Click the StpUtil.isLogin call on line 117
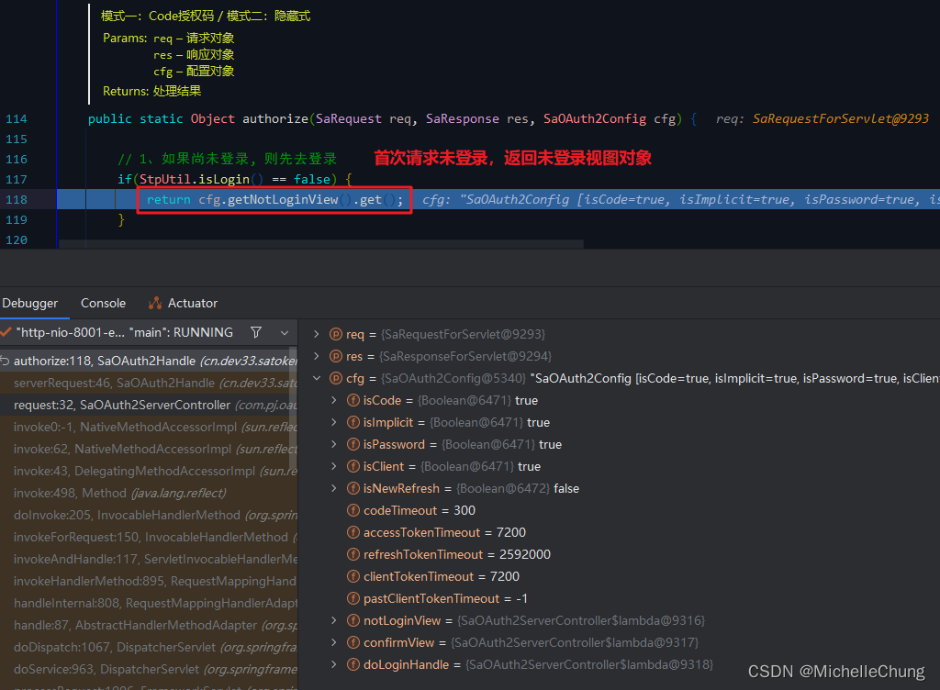Image resolution: width=940 pixels, height=690 pixels. coord(195,179)
